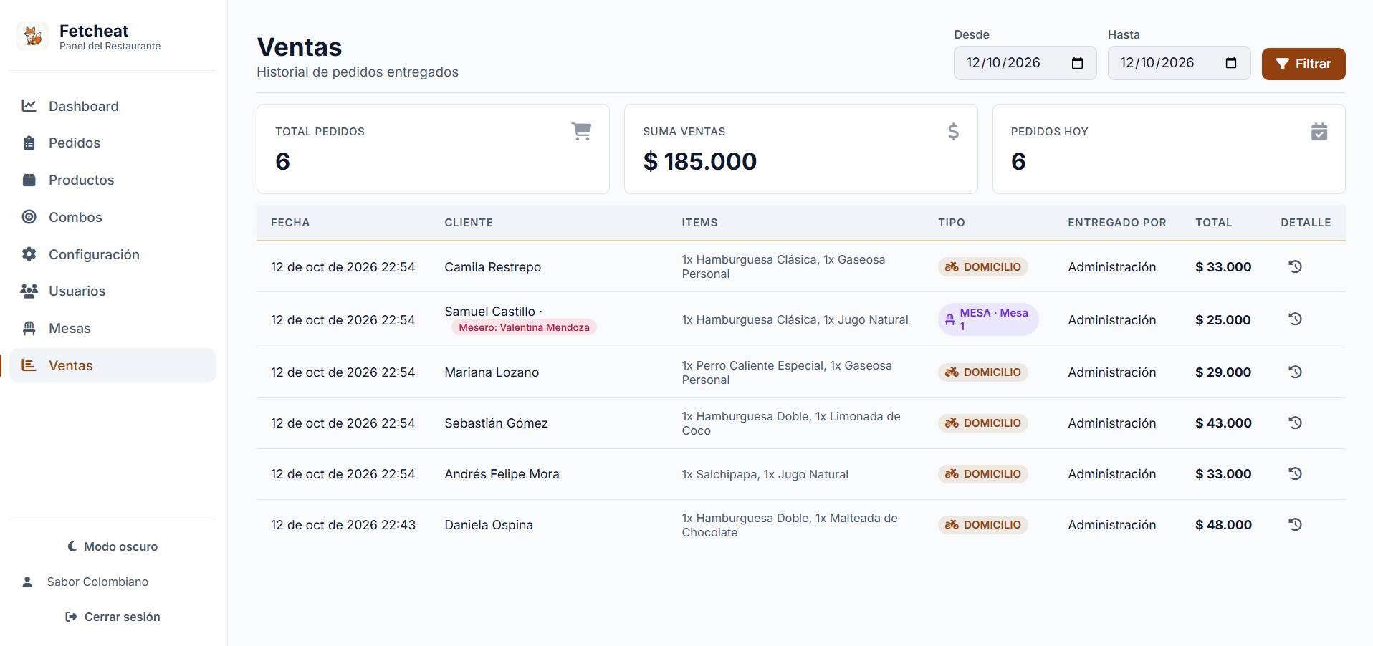This screenshot has height=646, width=1373.
Task: Apply the Filtrar button
Action: coord(1303,64)
